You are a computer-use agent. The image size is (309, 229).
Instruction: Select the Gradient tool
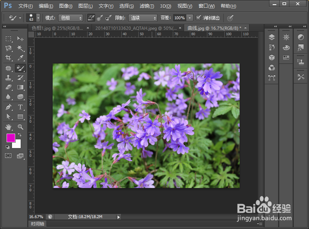tap(20, 87)
